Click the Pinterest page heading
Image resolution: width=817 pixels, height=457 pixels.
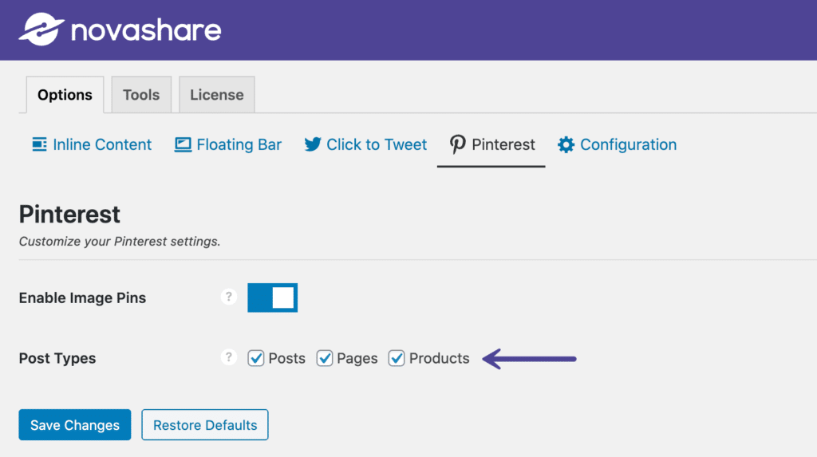click(x=69, y=215)
